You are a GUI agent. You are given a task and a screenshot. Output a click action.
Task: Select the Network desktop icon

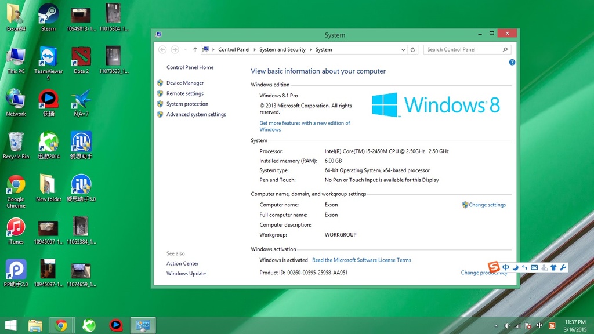coord(16,102)
